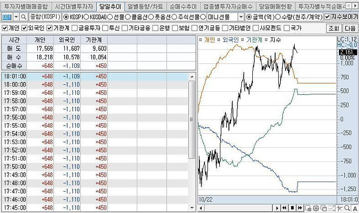
Task: Click the table scrollbar up arrow
Action: [x=192, y=77]
